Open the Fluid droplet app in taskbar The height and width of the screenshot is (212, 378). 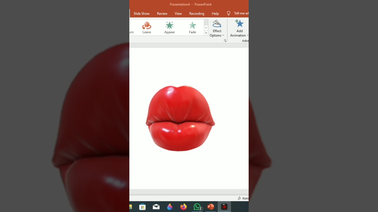pos(170,207)
